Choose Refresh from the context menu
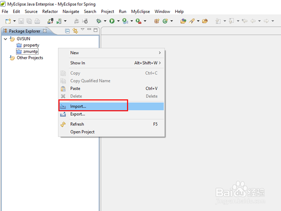The width and height of the screenshot is (281, 211). pos(111,124)
